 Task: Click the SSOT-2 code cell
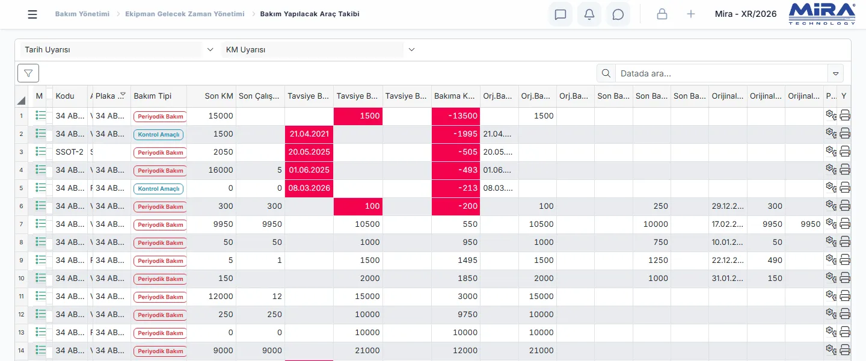click(x=71, y=152)
